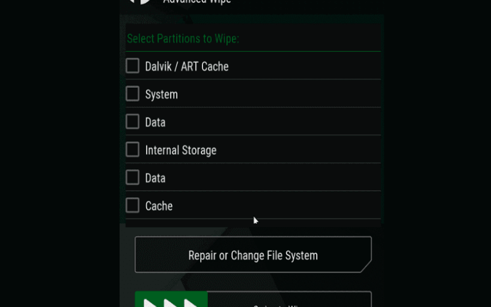Click the Advanced Wipe title text
This screenshot has height=307, width=491.
tap(197, 2)
